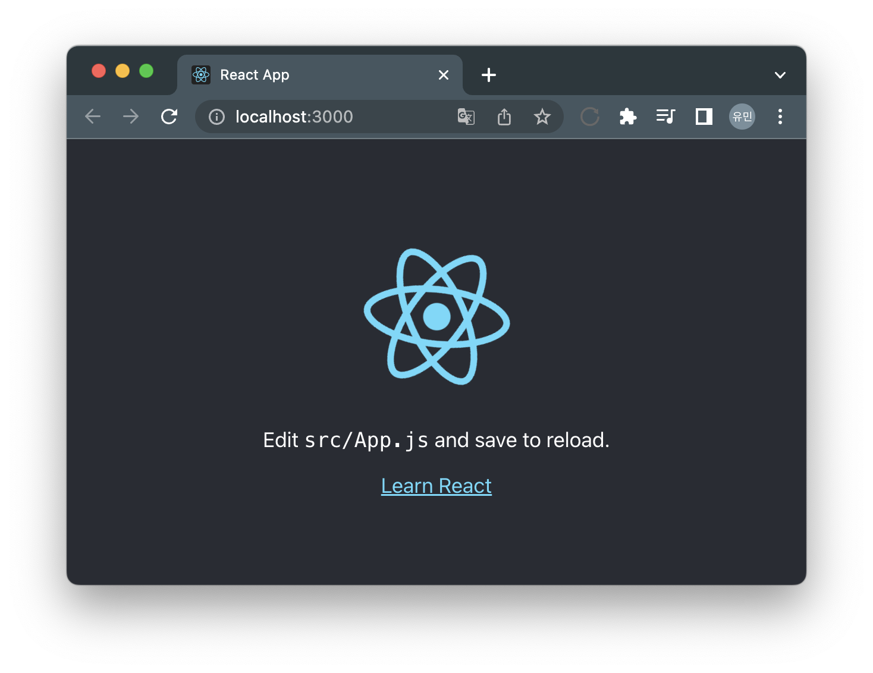Click the React favicon on the tab
Screen dimensions: 873x673
(201, 75)
